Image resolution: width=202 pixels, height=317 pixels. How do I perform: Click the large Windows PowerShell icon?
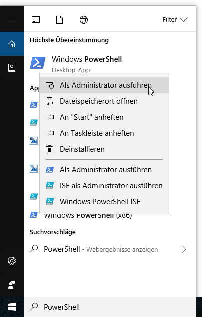37,63
